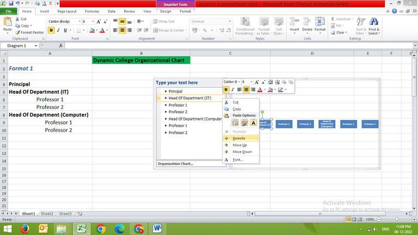Open the File tab

click(x=9, y=11)
